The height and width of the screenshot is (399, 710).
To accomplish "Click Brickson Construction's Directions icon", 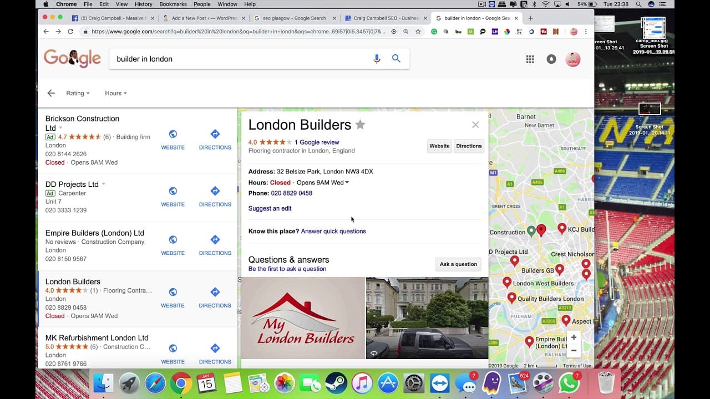I will 215,134.
